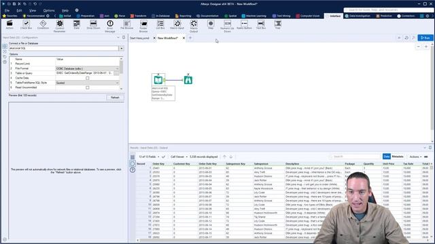Open the Options menu
This screenshot has height=244, width=435.
click(x=49, y=10)
